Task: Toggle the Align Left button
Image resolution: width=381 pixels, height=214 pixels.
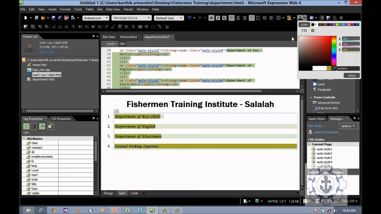Action: click(x=231, y=18)
